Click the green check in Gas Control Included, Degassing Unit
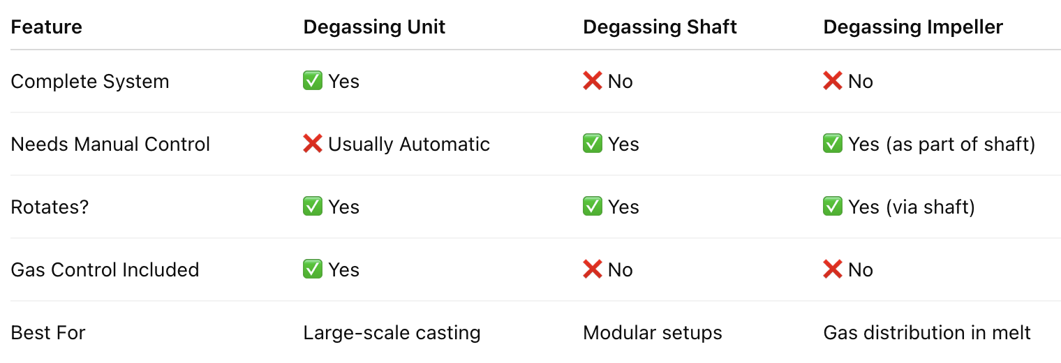Viewport: 1061px width, 363px height. [313, 269]
